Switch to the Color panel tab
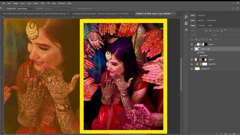This screenshot has width=240, height=135. pyautogui.click(x=192, y=15)
